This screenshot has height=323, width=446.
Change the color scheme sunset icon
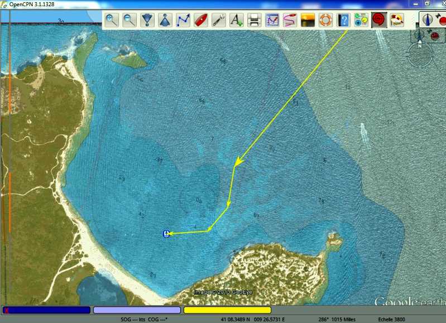pos(308,21)
